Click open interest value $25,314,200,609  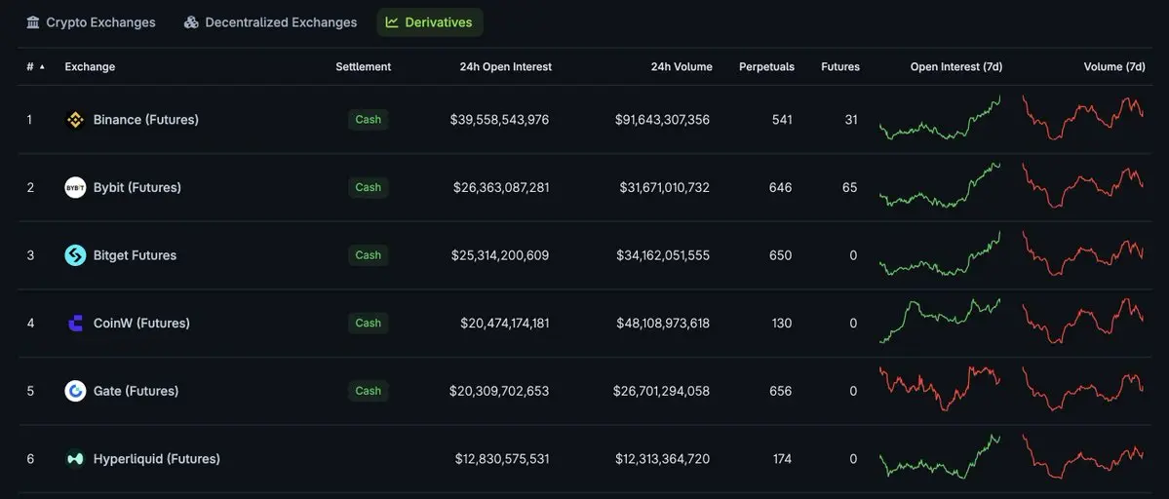500,255
